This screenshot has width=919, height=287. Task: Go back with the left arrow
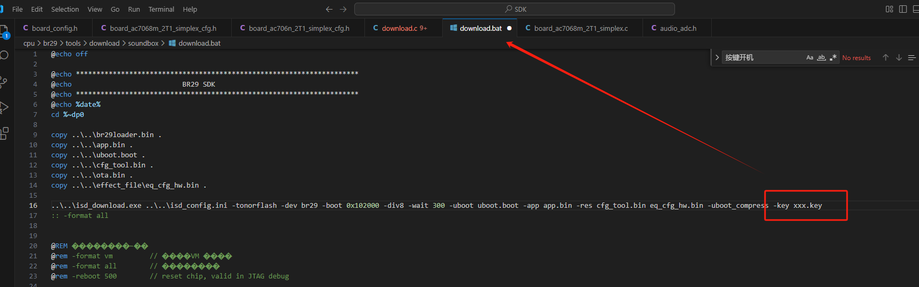pyautogui.click(x=329, y=9)
